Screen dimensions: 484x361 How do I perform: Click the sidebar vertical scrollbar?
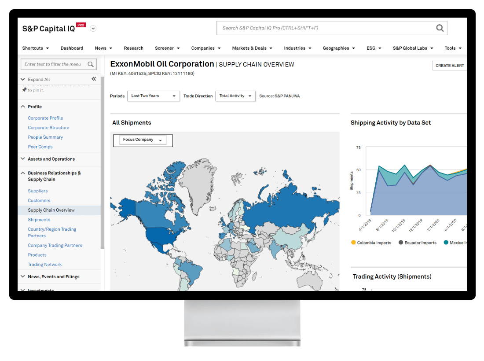(103, 163)
